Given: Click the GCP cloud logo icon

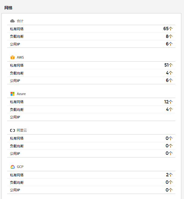Looking at the screenshot, I should 13,167.
